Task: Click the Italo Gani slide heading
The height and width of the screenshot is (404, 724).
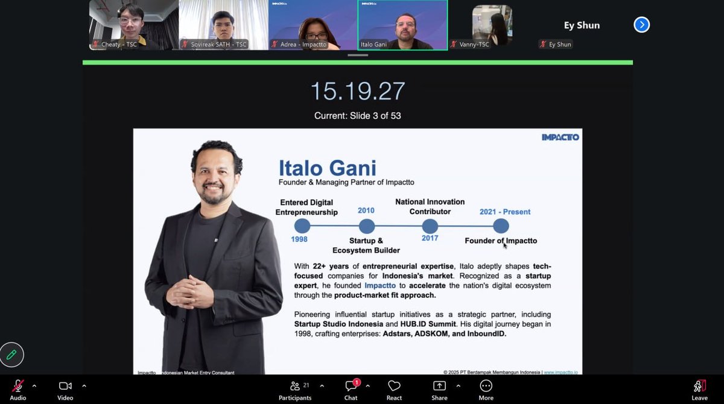Action: coord(326,168)
